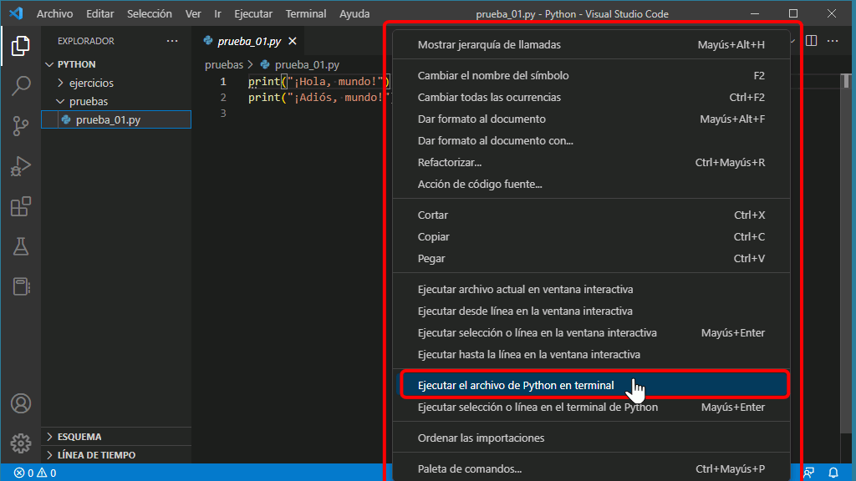The image size is (856, 481).
Task: Click the feedback icon in status bar
Action: 809,473
